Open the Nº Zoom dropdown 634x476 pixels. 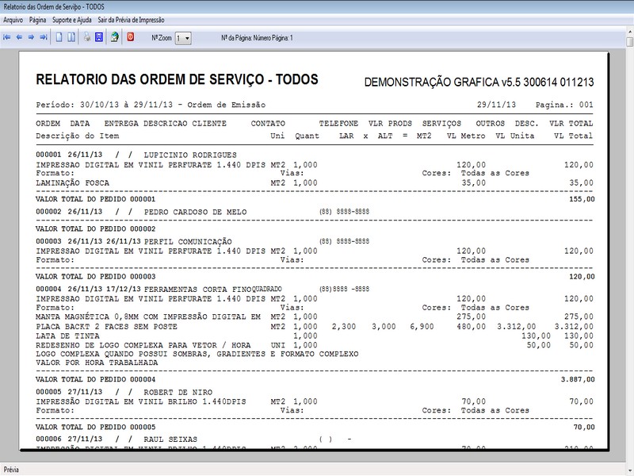tap(187, 36)
